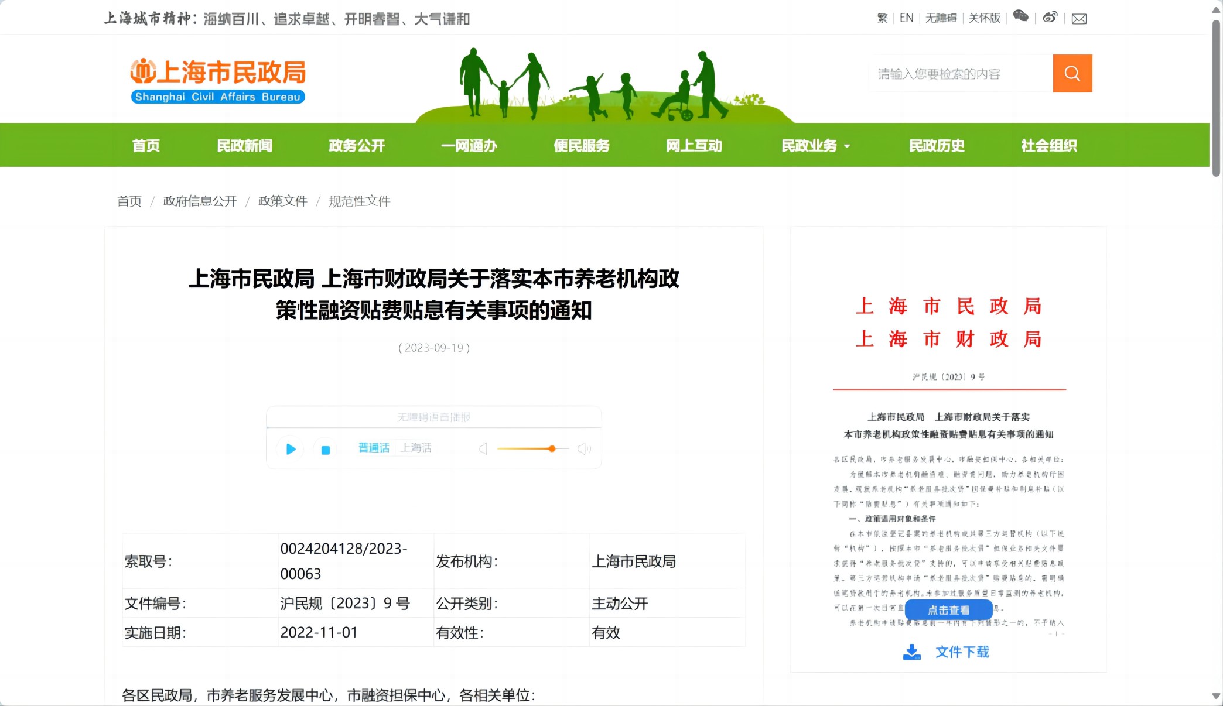Click the loud speaker volume-up icon
1223x706 pixels.
click(584, 449)
